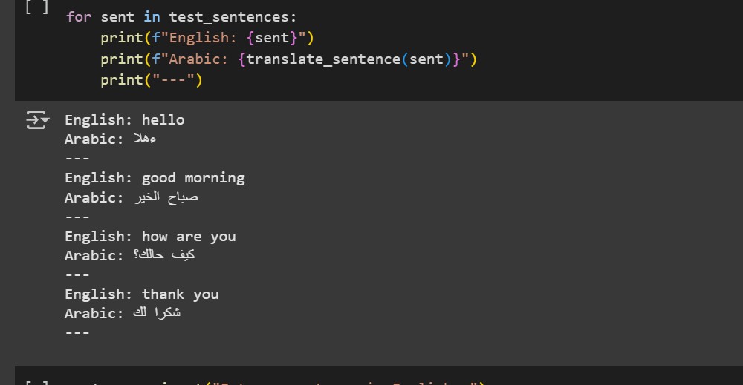
Task: Click the first '---' separator in output
Action: pyautogui.click(x=77, y=159)
